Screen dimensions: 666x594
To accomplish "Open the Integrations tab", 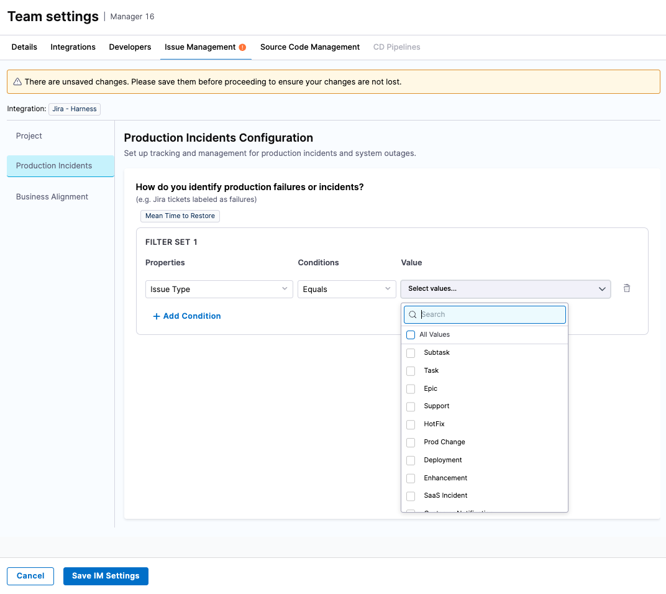I will pos(73,47).
